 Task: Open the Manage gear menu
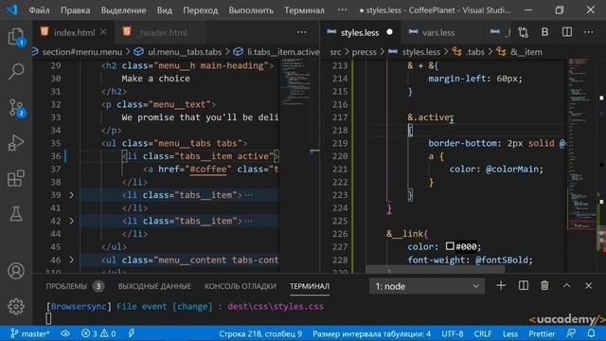pyautogui.click(x=16, y=306)
